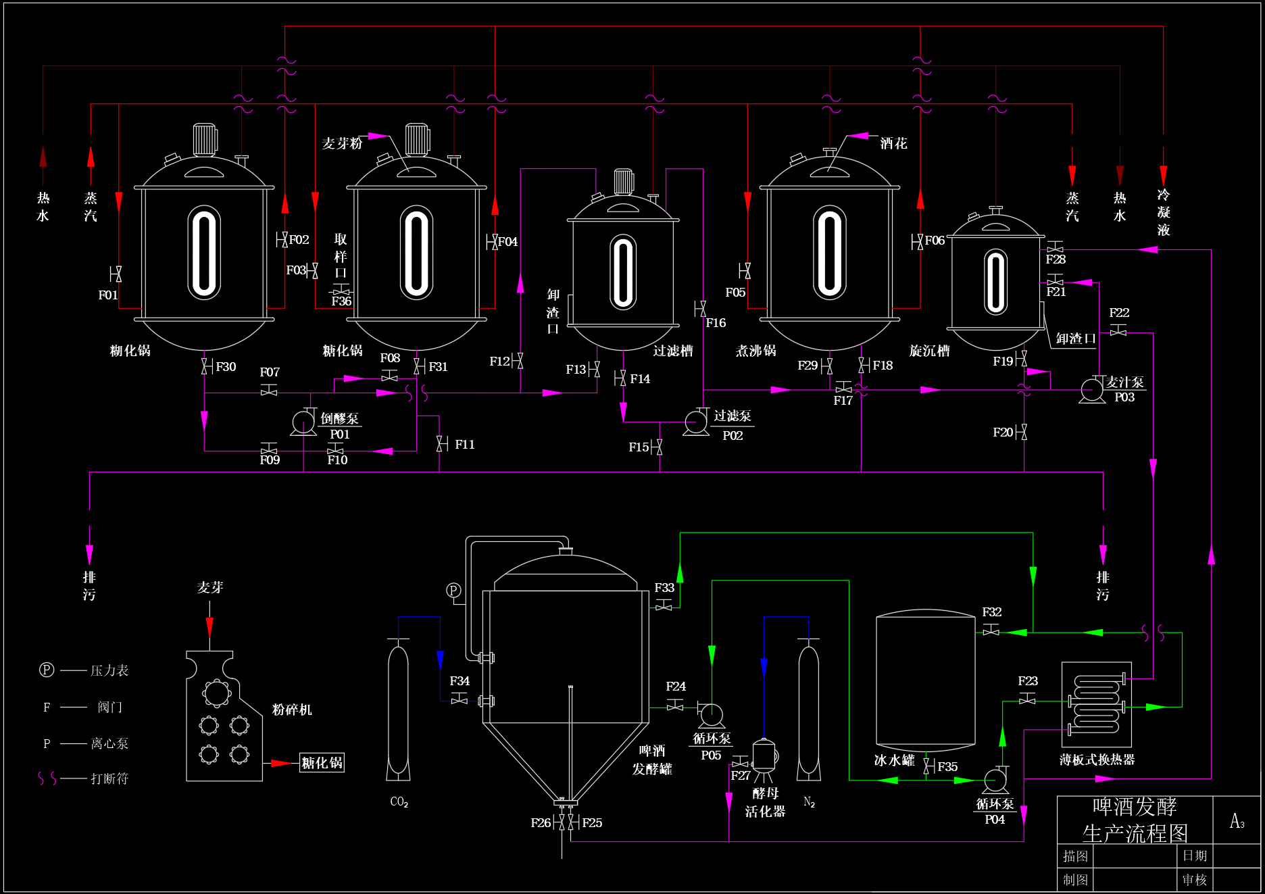Screen dimensions: 1265x894
Task: Click the sampling valve F36
Action: 341,290
